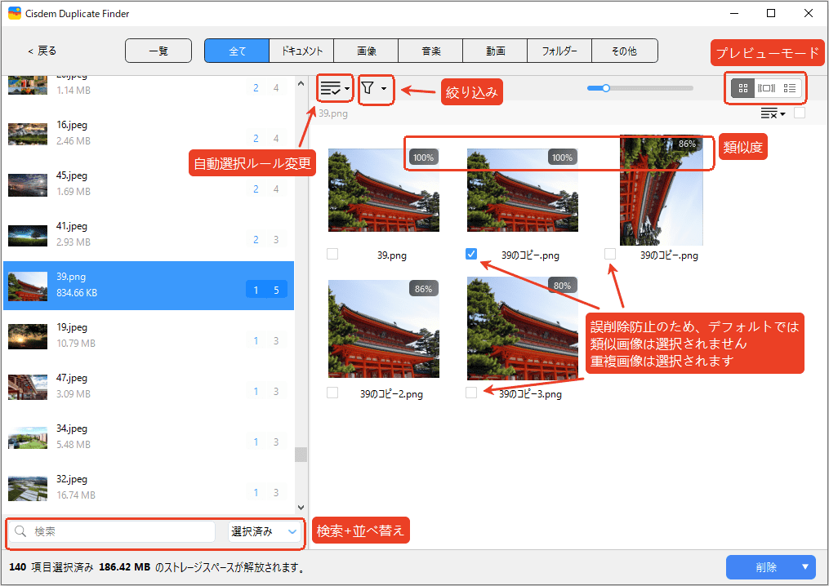Screen dimensions: 829x586
Task: Open the 選択済み sort dropdown
Action: (x=265, y=531)
